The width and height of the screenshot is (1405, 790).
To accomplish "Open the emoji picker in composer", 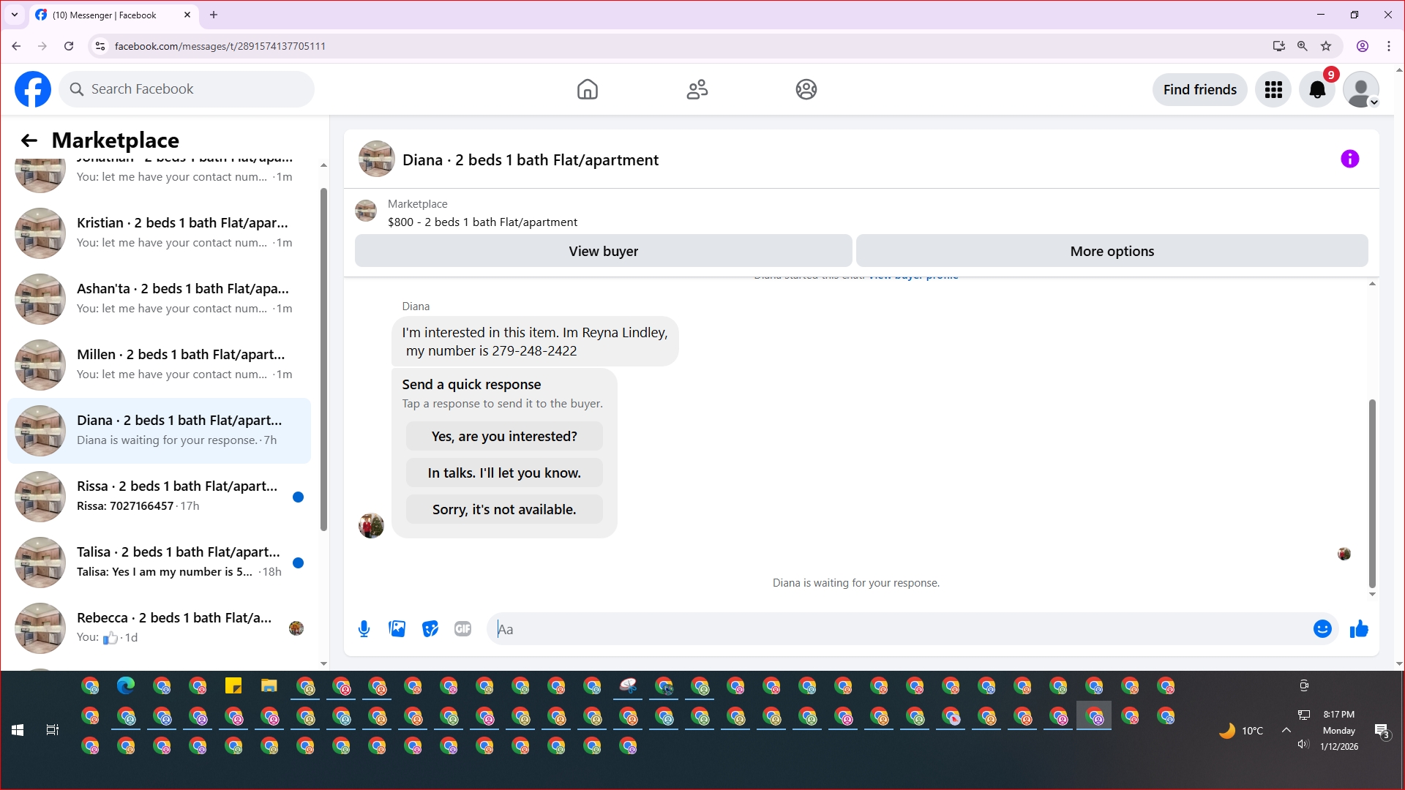I will coord(1322,629).
